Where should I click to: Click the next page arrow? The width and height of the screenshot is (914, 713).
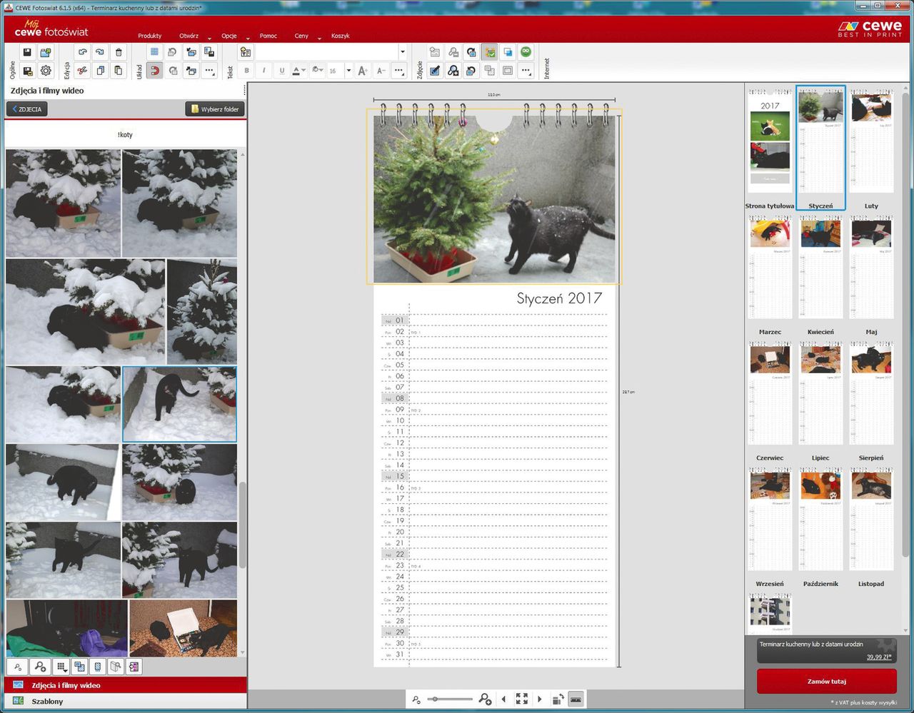[x=540, y=699]
